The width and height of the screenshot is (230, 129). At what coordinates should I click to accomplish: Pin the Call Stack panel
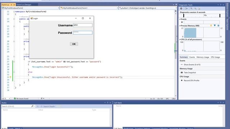click(x=221, y=103)
